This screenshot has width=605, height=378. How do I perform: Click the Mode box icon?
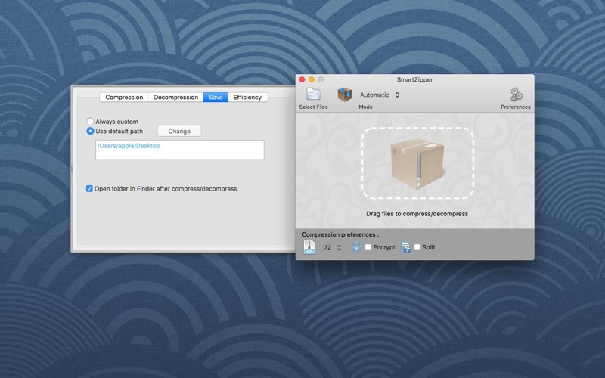coord(345,94)
